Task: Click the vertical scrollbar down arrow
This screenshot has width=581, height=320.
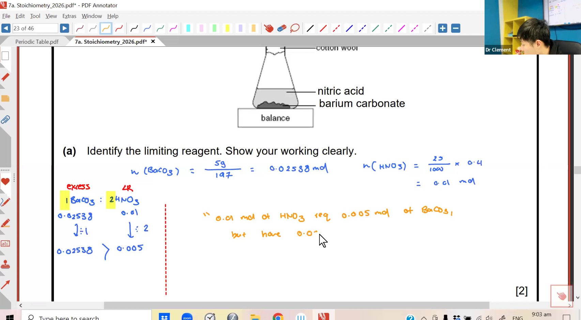Action: (x=578, y=298)
